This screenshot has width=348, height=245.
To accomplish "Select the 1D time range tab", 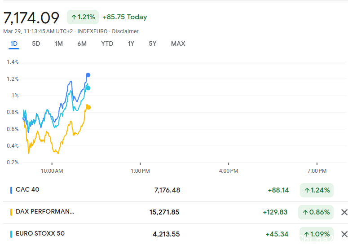I will (14, 44).
